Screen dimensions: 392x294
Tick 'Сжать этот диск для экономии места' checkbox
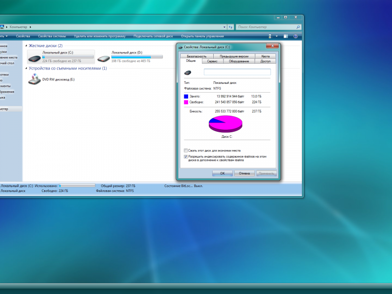pyautogui.click(x=186, y=150)
